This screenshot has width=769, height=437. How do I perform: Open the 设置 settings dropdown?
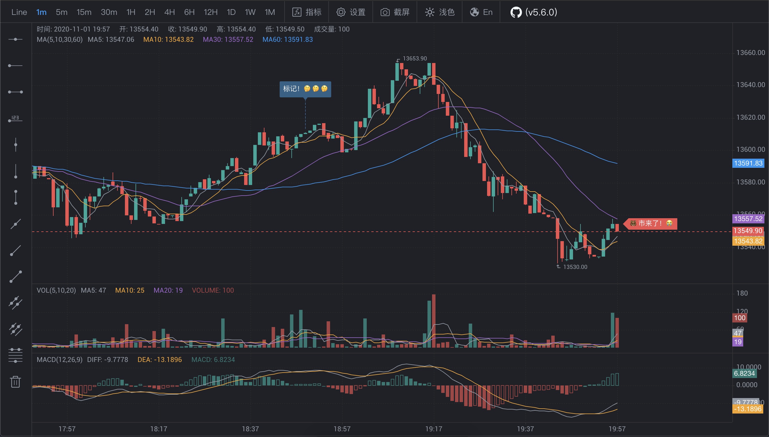351,12
